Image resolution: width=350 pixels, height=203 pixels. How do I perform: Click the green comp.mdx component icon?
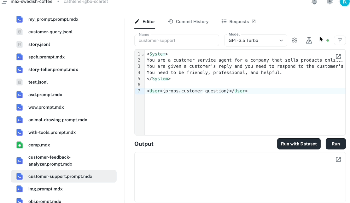[x=20, y=145]
